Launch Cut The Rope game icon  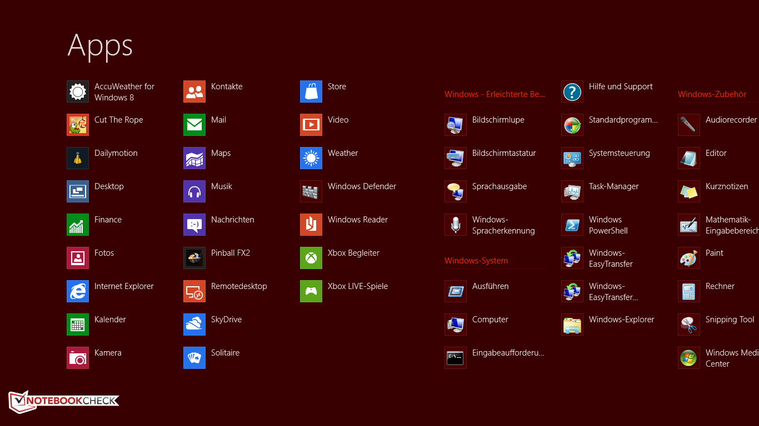pyautogui.click(x=78, y=125)
